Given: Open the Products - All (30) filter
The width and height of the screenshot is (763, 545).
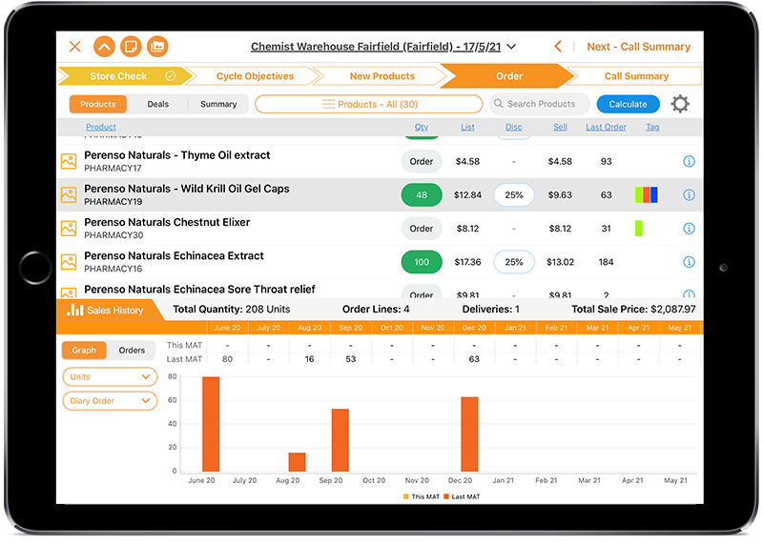Looking at the screenshot, I should (x=368, y=104).
